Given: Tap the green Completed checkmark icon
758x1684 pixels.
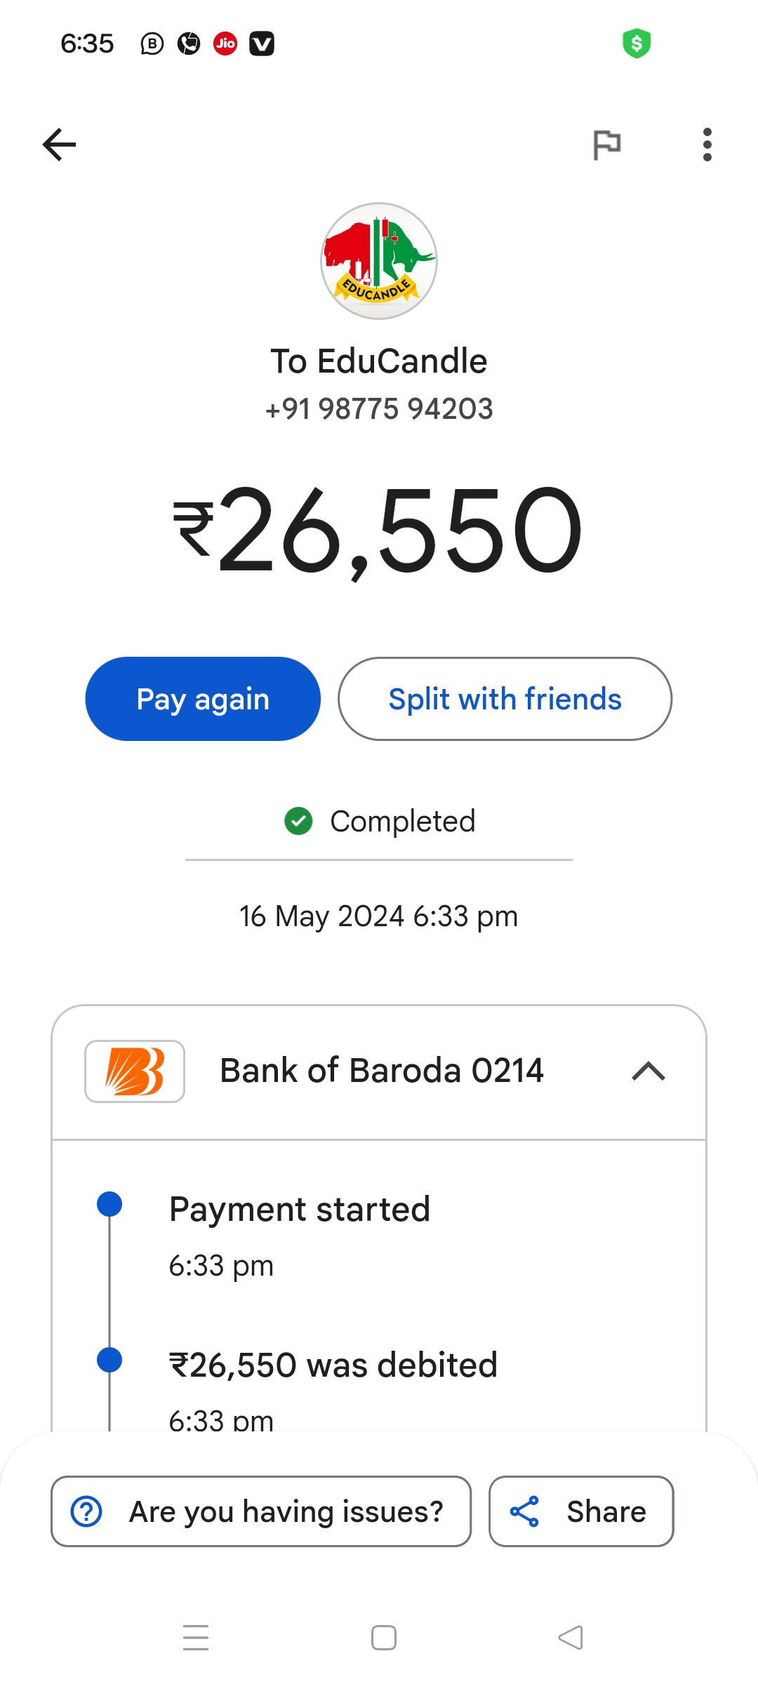Looking at the screenshot, I should tap(298, 821).
